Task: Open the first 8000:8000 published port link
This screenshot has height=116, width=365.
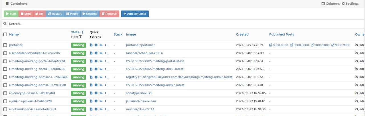Action: (x=279, y=45)
